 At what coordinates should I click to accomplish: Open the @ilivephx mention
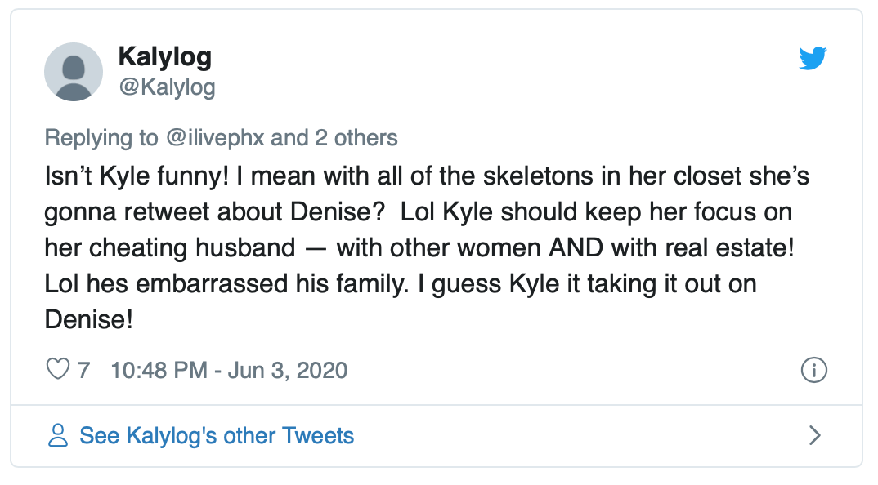click(x=215, y=137)
